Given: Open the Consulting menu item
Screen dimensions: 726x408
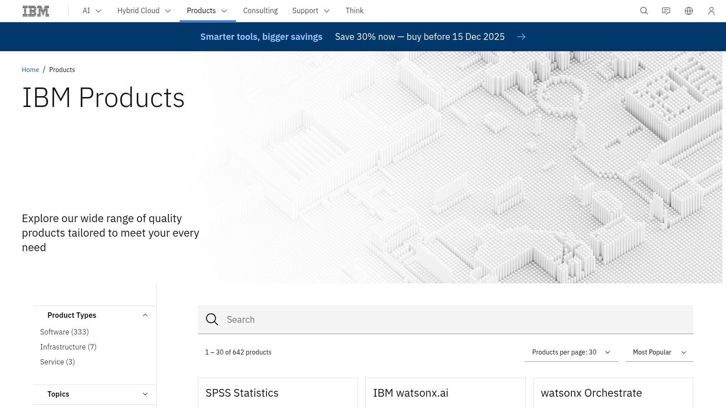Looking at the screenshot, I should pyautogui.click(x=260, y=10).
